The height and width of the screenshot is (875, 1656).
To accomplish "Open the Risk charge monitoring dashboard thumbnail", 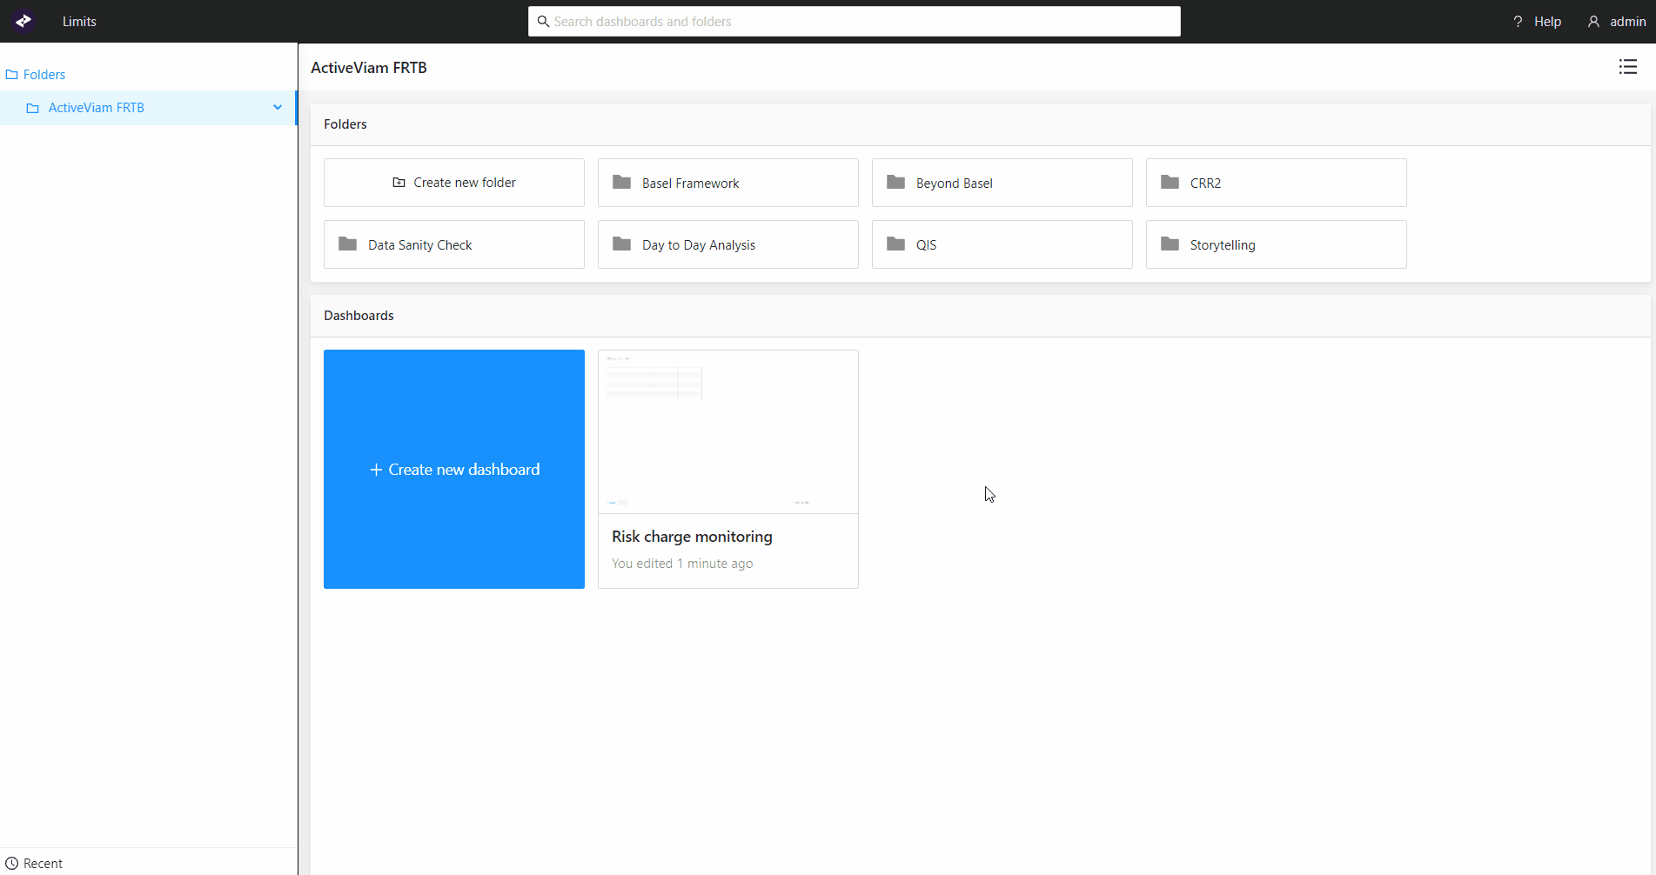I will point(728,432).
